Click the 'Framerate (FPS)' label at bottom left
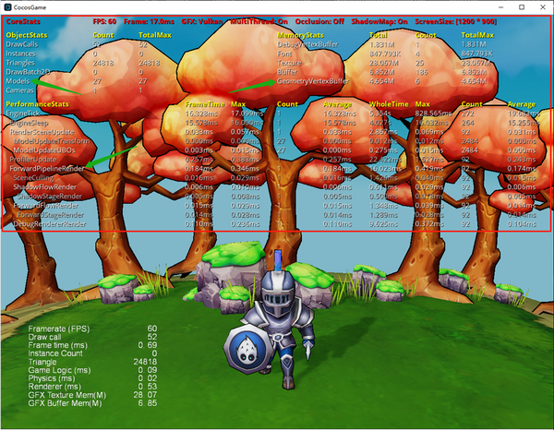 click(x=59, y=328)
